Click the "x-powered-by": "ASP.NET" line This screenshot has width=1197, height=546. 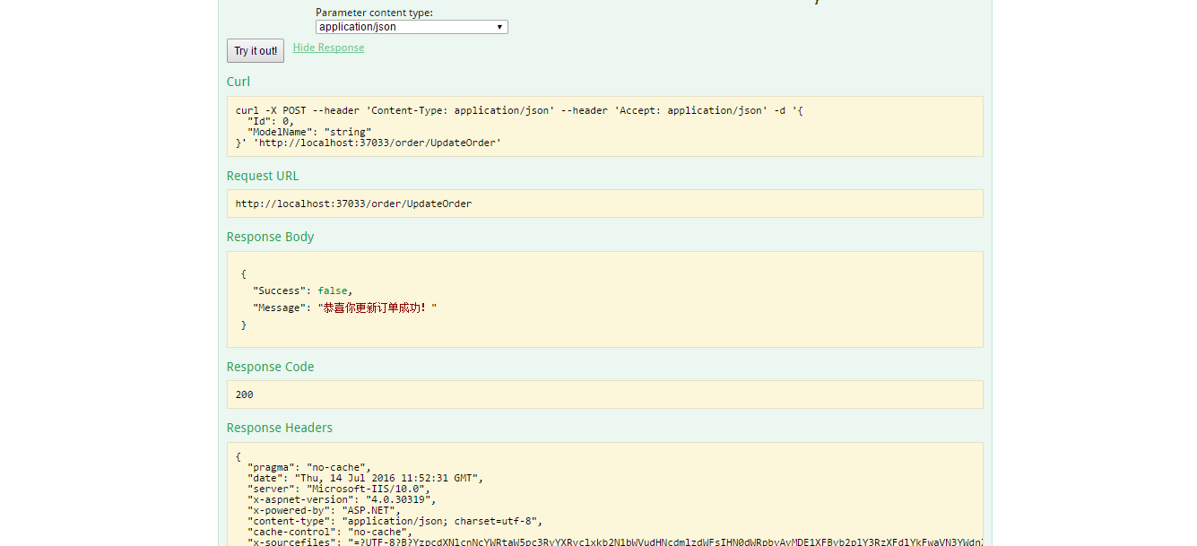coord(324,510)
